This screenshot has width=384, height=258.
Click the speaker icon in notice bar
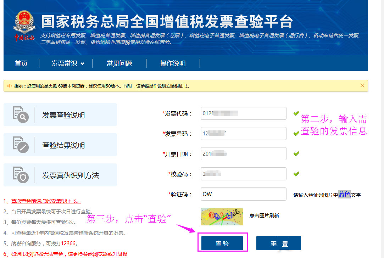point(10,86)
